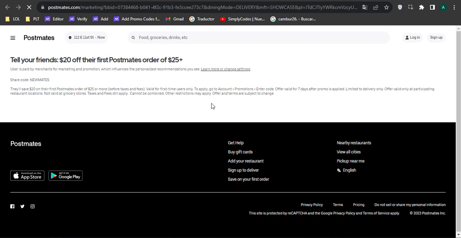Screen dimensions: 461x238
Task: Open Google Privacy Policy reCAPTCHA link
Action: pos(344,213)
